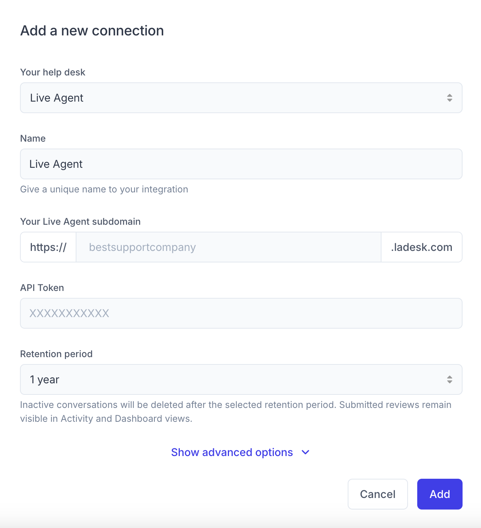Viewport: 481px width, 528px height.
Task: Open the help desk selector arrows
Action: click(x=449, y=98)
